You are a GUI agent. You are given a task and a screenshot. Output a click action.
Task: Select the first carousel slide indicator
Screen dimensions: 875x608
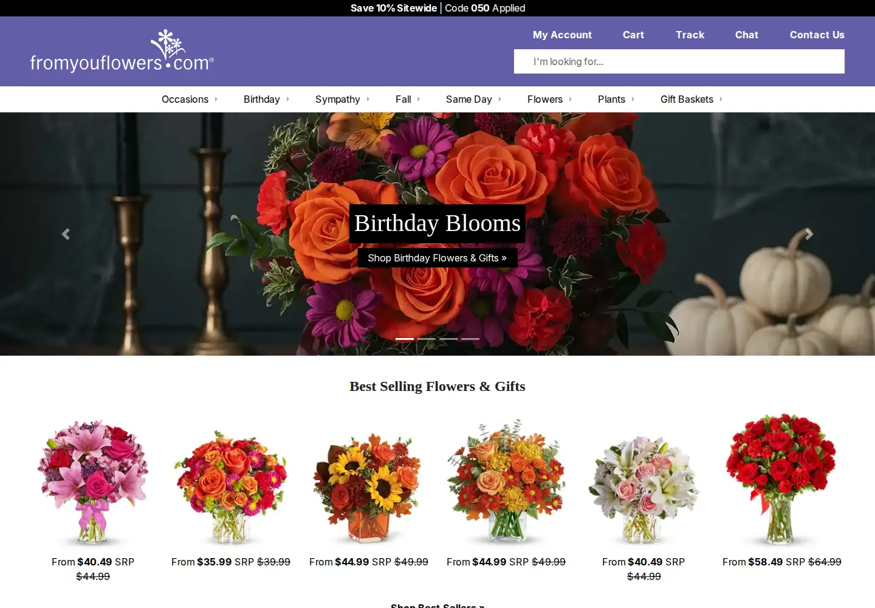(405, 339)
